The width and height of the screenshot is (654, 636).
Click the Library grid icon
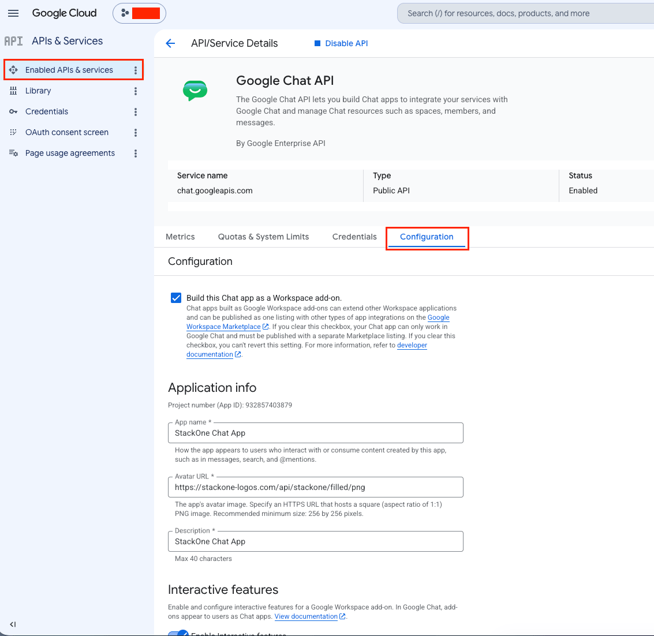tap(13, 91)
